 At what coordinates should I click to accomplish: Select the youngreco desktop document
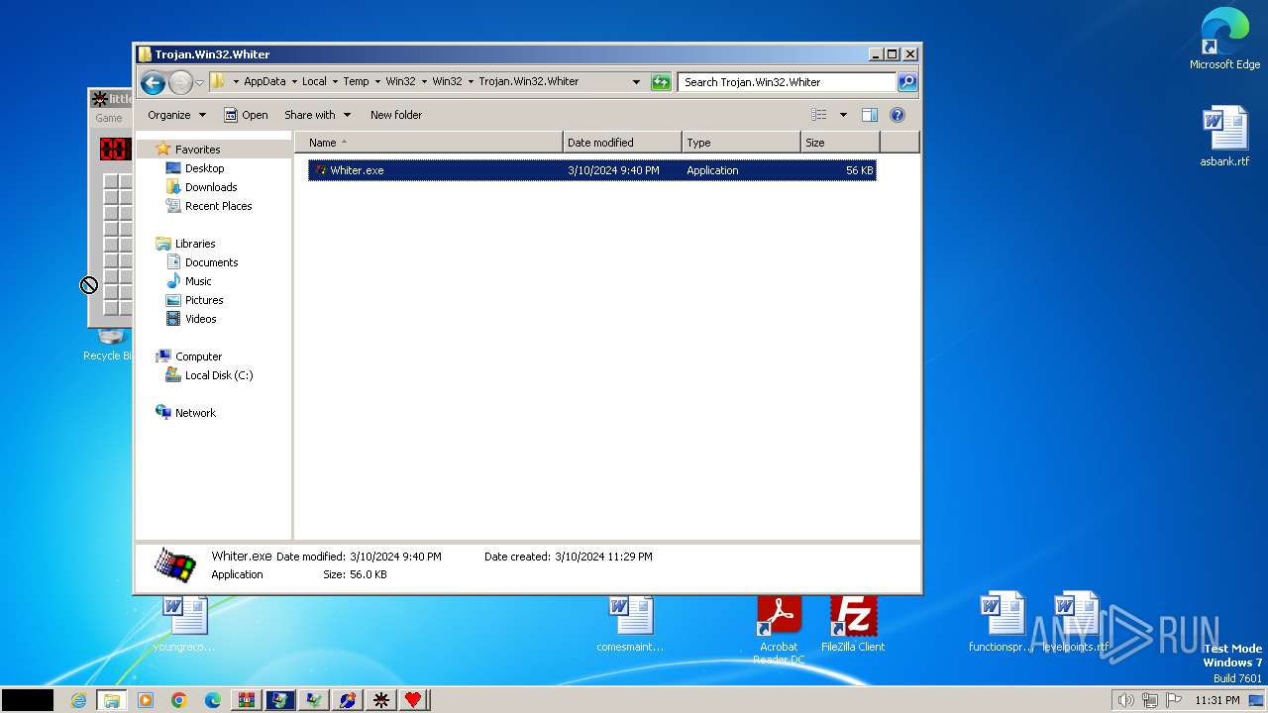point(184,624)
